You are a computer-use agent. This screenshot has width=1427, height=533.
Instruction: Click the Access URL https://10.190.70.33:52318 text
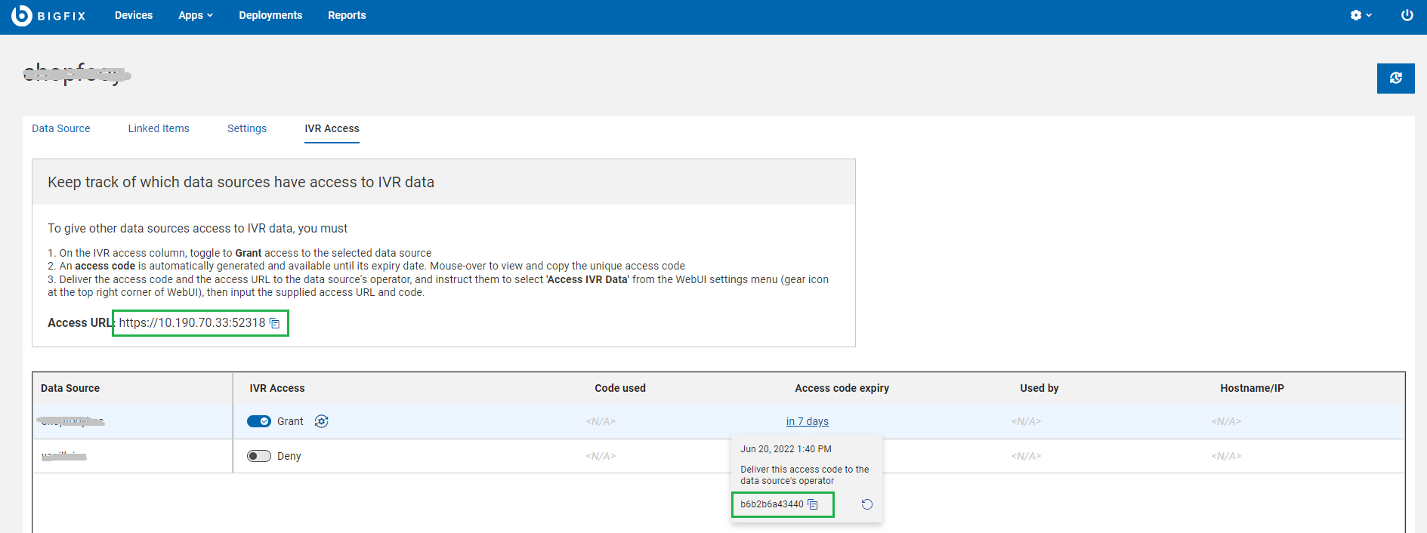coord(192,323)
